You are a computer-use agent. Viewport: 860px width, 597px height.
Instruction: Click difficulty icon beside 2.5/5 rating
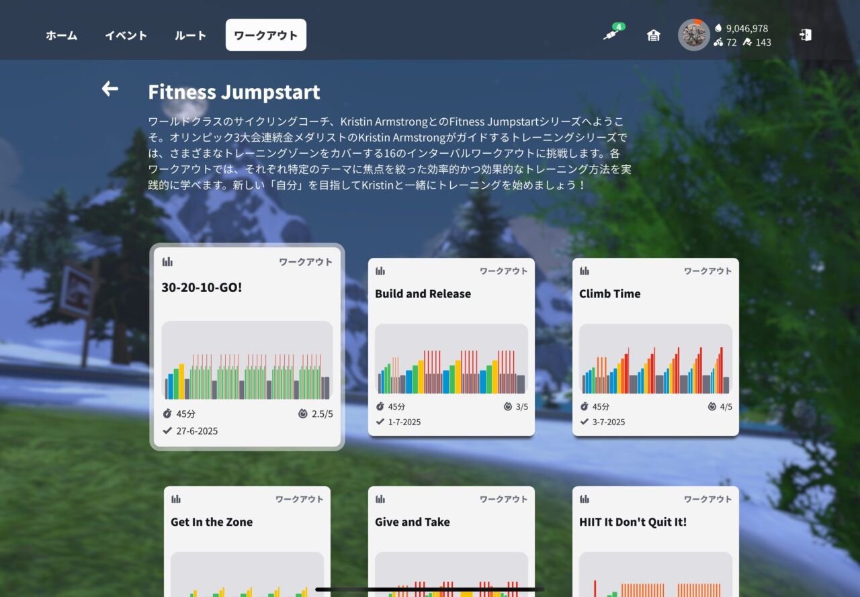click(x=303, y=414)
